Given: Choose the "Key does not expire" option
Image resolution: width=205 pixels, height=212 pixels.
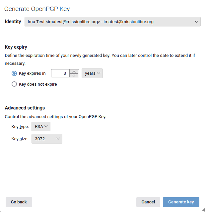Looking at the screenshot, I should point(14,84).
